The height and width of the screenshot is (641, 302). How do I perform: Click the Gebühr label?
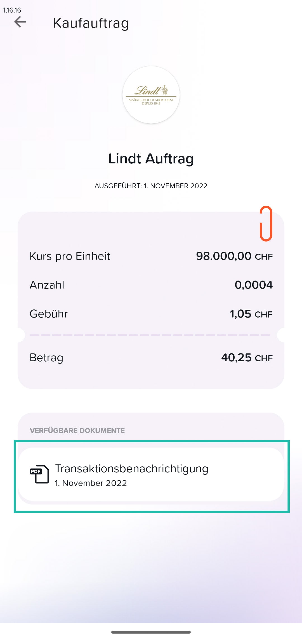(49, 314)
